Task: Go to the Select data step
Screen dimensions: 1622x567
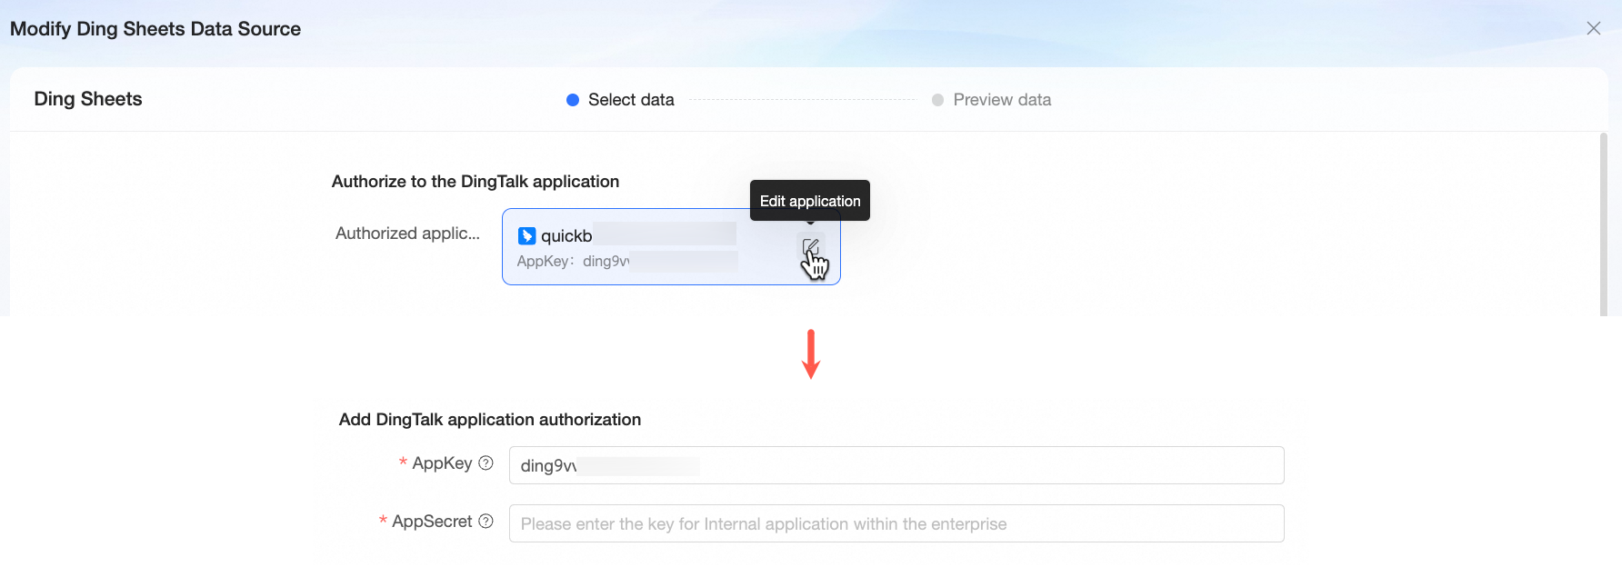Action: pyautogui.click(x=631, y=100)
